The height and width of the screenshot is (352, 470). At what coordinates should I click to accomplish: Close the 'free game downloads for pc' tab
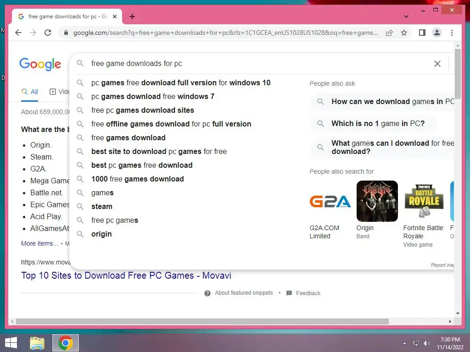pos(114,16)
